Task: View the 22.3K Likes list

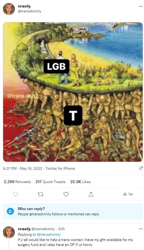Action: pyautogui.click(x=81, y=182)
